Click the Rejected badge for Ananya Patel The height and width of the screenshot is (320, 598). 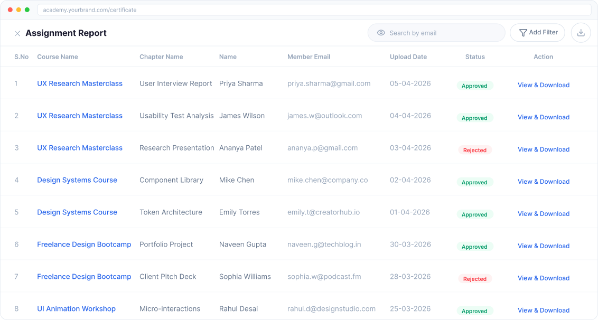474,150
